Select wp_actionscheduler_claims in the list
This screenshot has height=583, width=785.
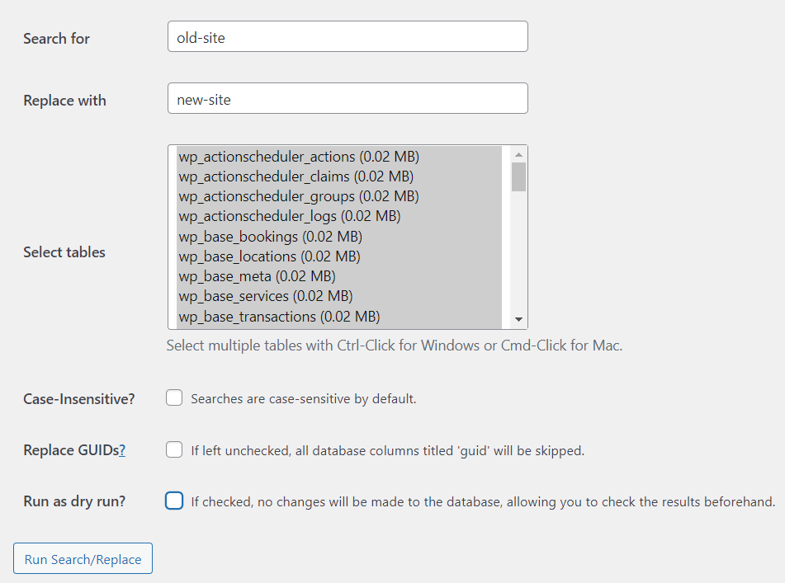click(339, 177)
